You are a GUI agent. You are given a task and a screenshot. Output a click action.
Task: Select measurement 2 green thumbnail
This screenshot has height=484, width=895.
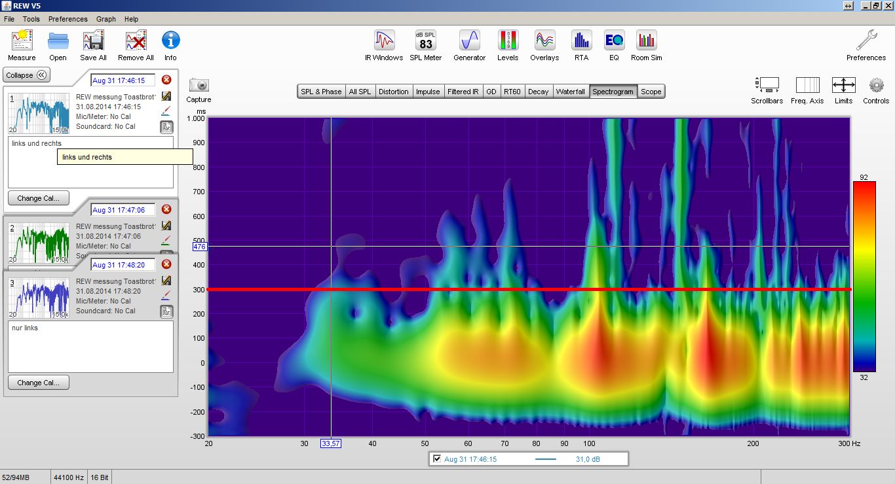tap(39, 242)
